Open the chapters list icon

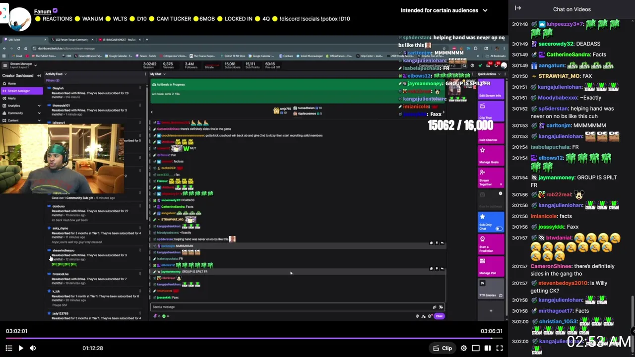8,348
